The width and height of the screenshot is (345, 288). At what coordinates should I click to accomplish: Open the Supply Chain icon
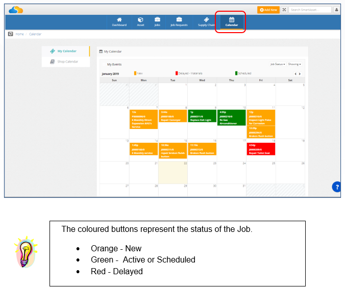[206, 19]
